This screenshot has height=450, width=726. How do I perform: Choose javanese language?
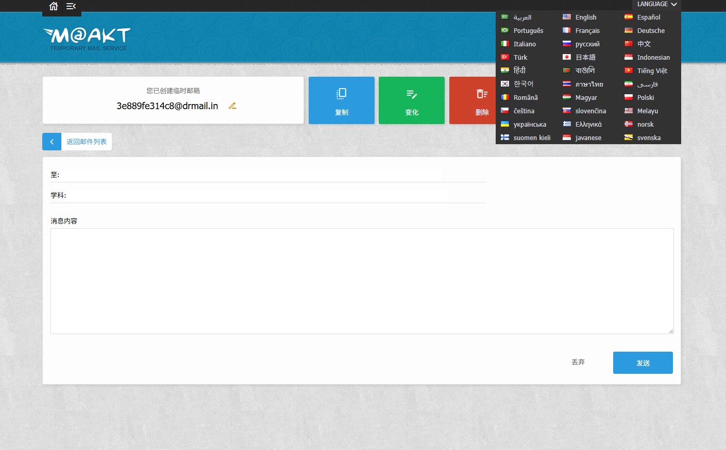pyautogui.click(x=582, y=138)
